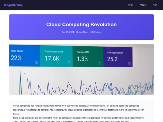Open the help icon in Average position card

coord(129,63)
